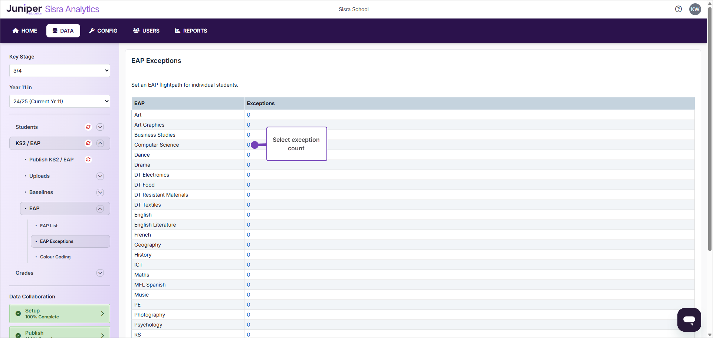
Task: Click the Juniper Sisra Analytics logo
Action: (53, 9)
